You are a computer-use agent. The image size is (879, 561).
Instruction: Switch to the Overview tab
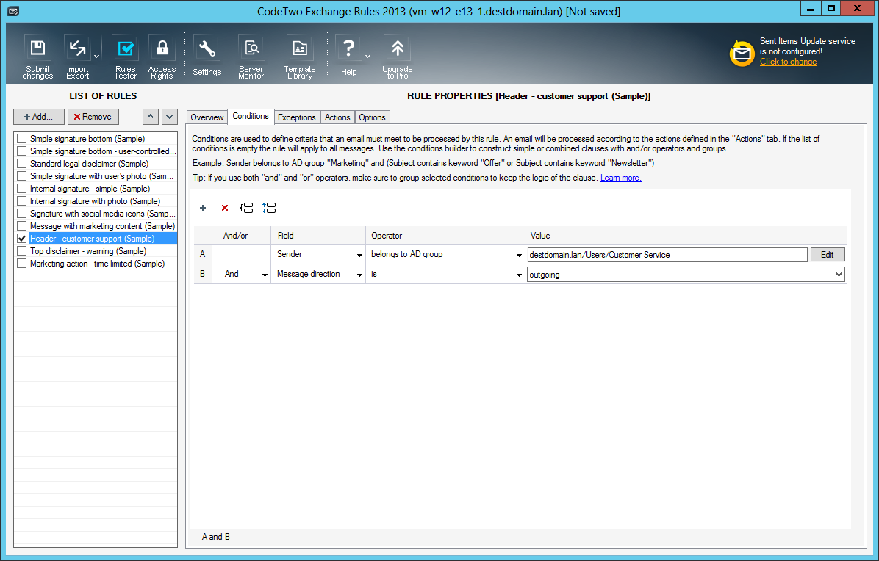(x=207, y=117)
